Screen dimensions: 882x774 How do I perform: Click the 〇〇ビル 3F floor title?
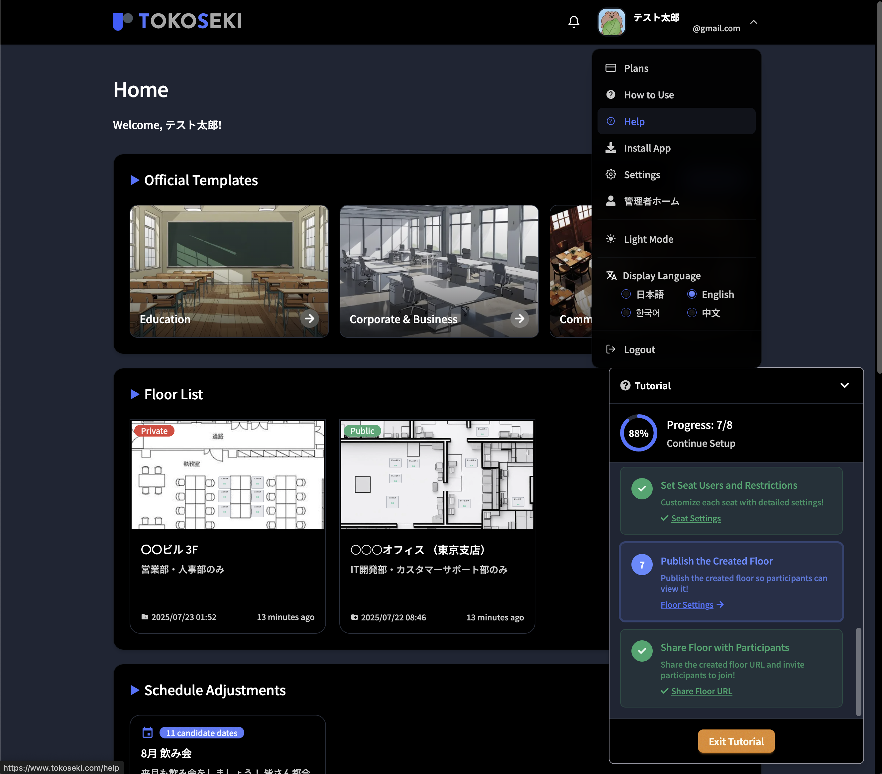169,550
